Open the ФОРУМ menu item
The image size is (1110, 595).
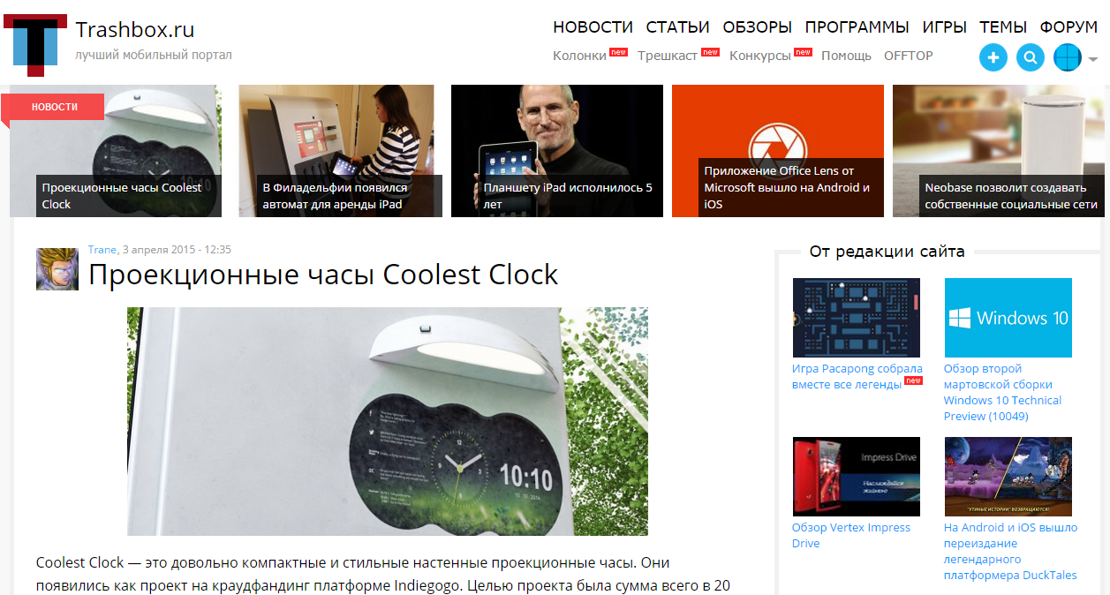[x=1068, y=26]
